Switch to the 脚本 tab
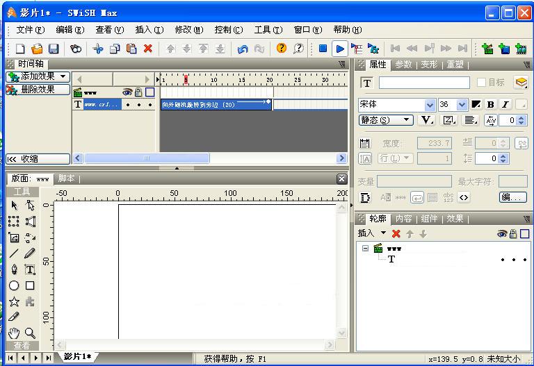The image size is (534, 366). (x=67, y=178)
